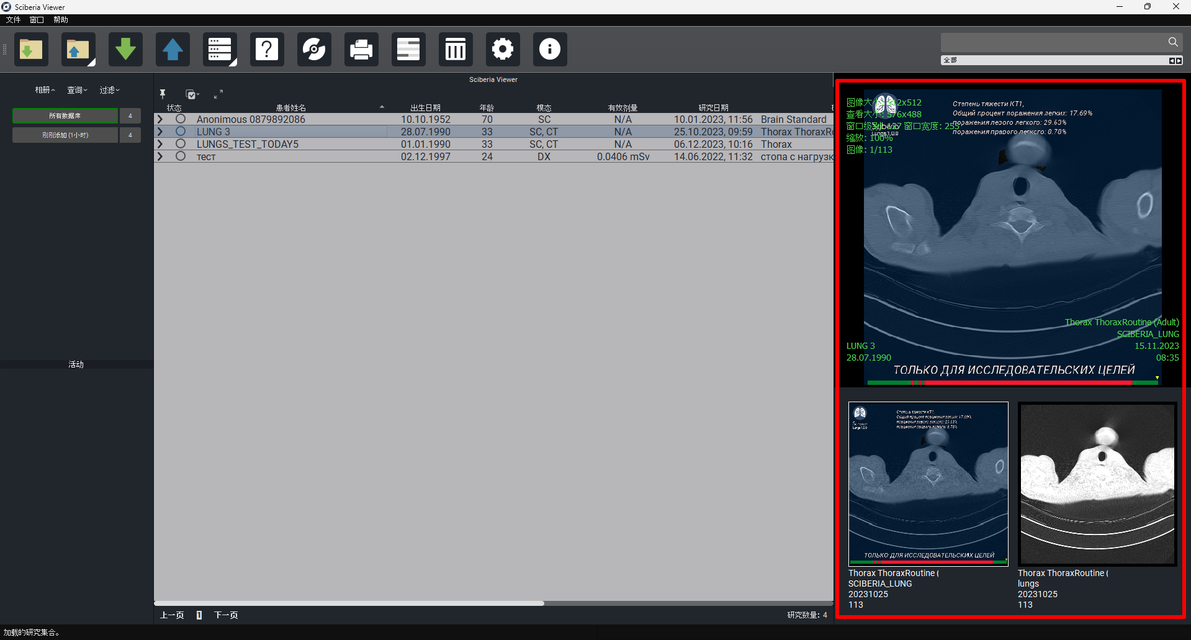
Task: Click the red-green progress bar under the preview
Action: pyautogui.click(x=1013, y=383)
